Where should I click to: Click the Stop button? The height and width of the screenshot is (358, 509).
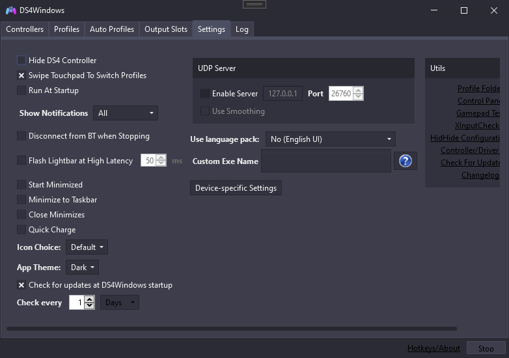(486, 349)
